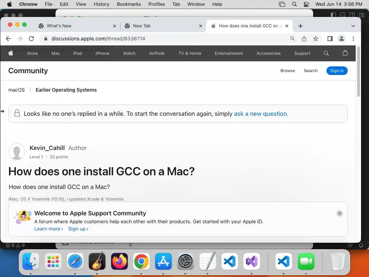Open Kevin_Cahill username link
Viewport: 369px width, 277px height.
[47, 148]
